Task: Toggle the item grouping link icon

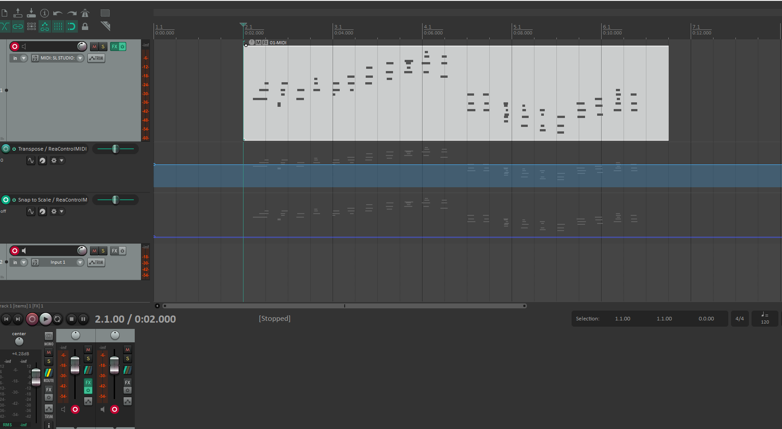Action: pos(18,26)
